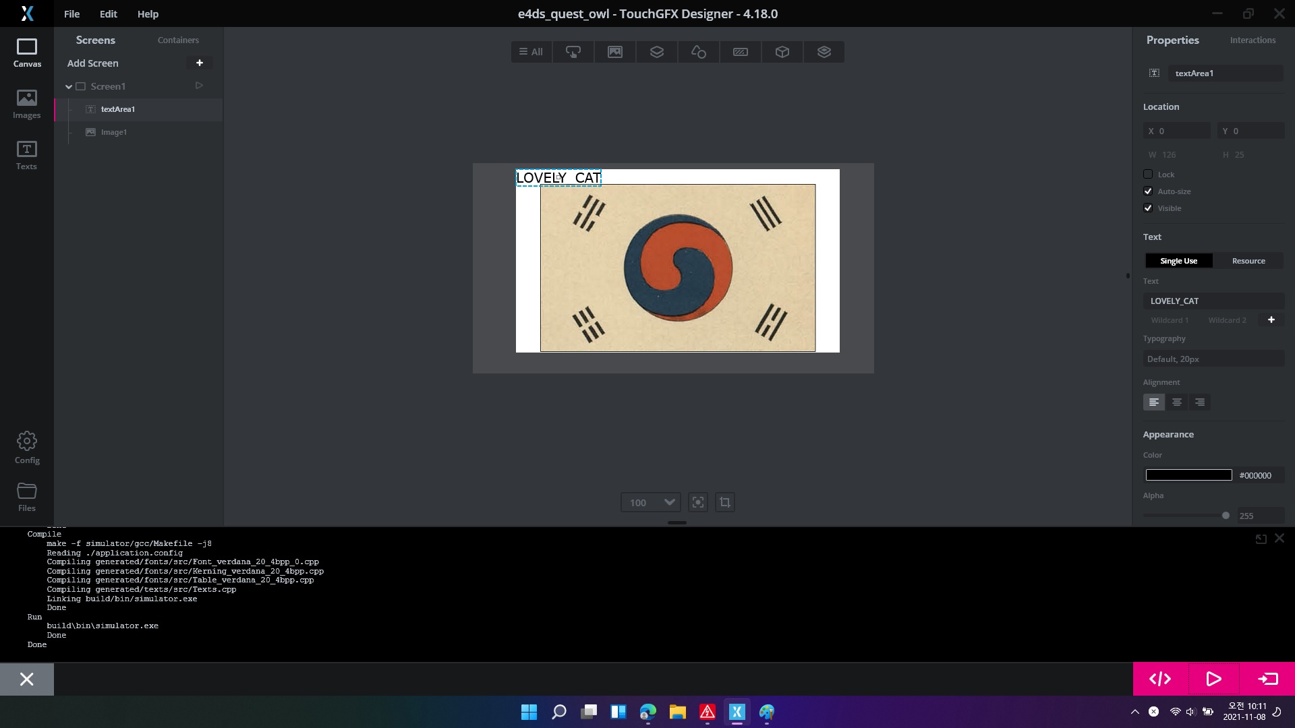Open the Config settings gear

click(27, 448)
